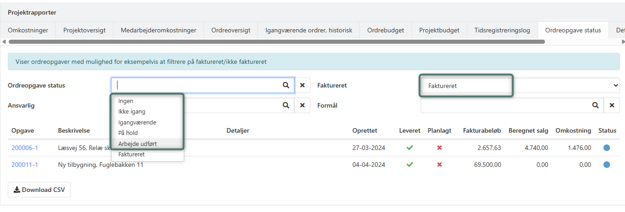625x212 pixels.
Task: Click search icon in Formål field
Action: (595, 105)
